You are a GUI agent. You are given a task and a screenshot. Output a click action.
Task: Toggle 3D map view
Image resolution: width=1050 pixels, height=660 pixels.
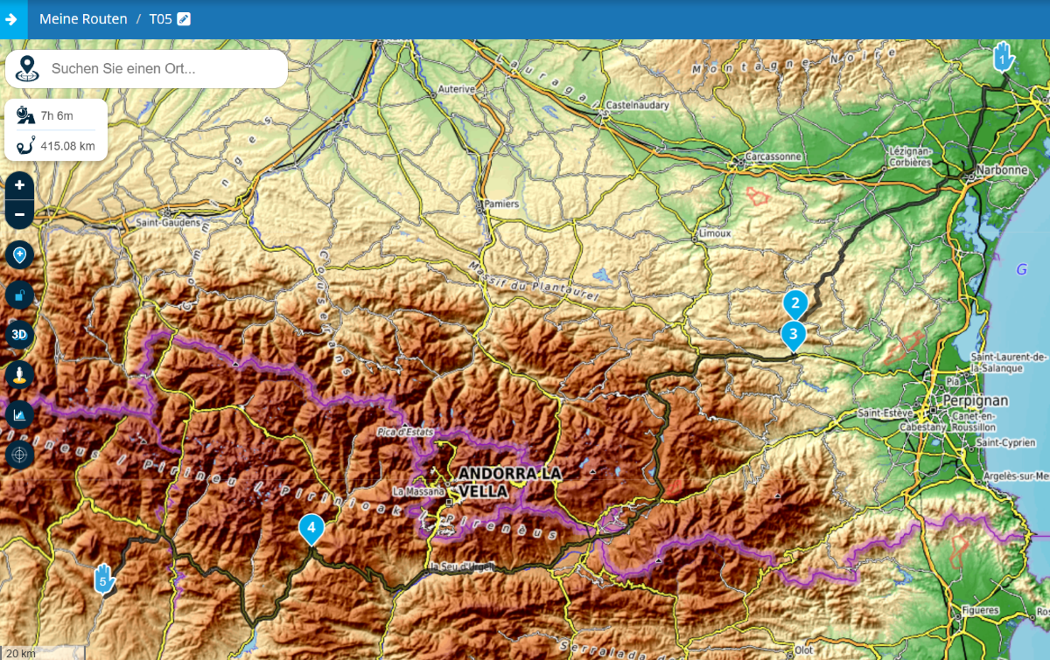19,335
